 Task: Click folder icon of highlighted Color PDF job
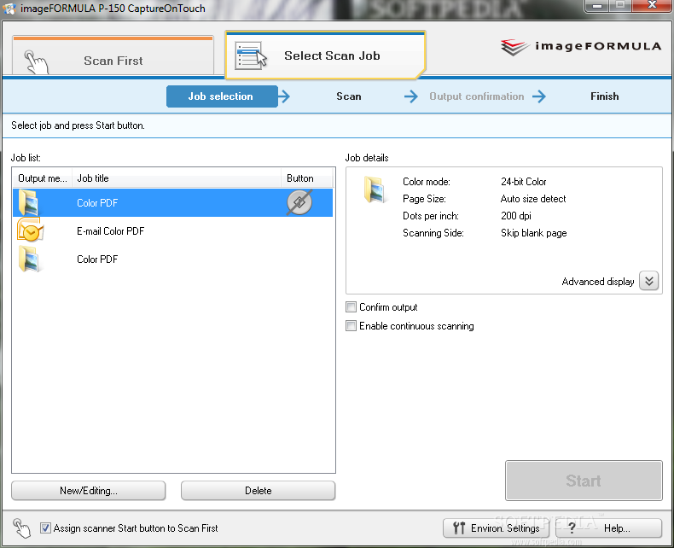[x=29, y=202]
